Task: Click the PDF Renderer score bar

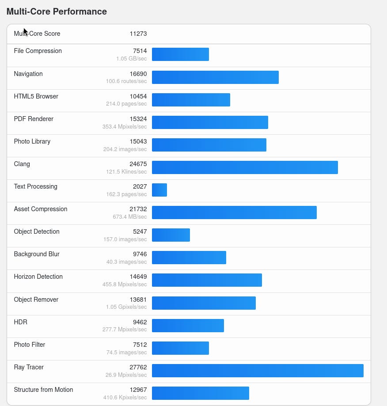Action: click(x=210, y=122)
